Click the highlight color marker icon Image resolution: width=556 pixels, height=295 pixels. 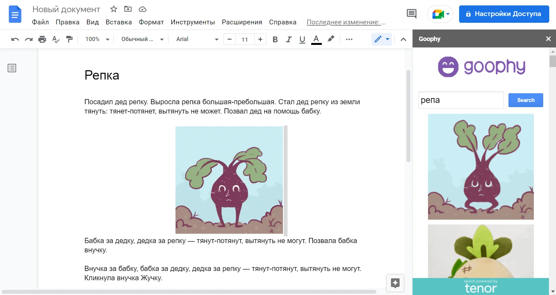331,39
